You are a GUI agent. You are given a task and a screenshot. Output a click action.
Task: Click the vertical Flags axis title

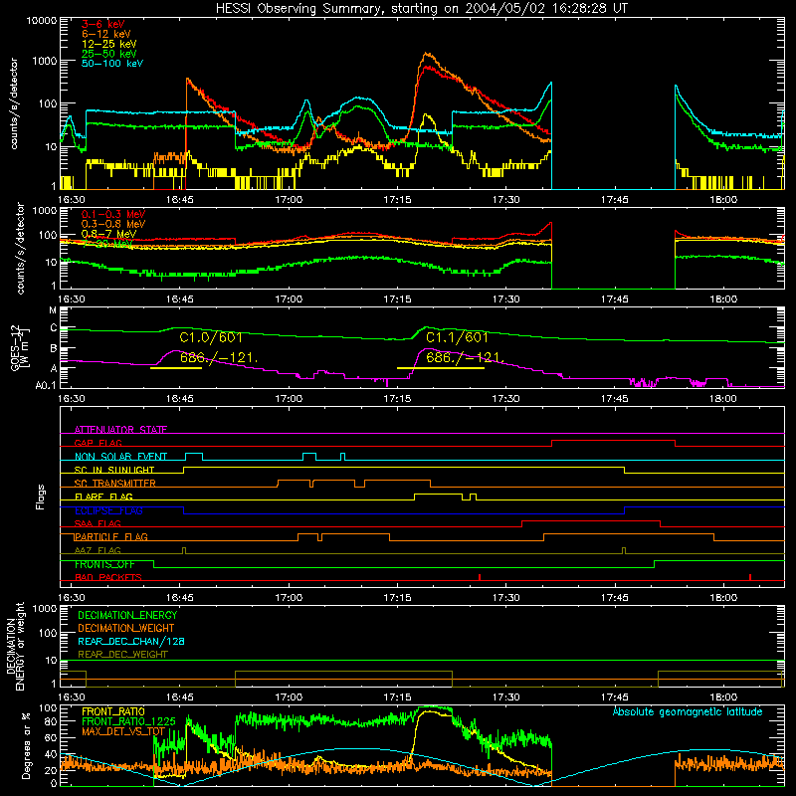click(41, 497)
